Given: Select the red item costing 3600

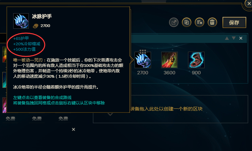Looking at the screenshot, I should point(169,60).
